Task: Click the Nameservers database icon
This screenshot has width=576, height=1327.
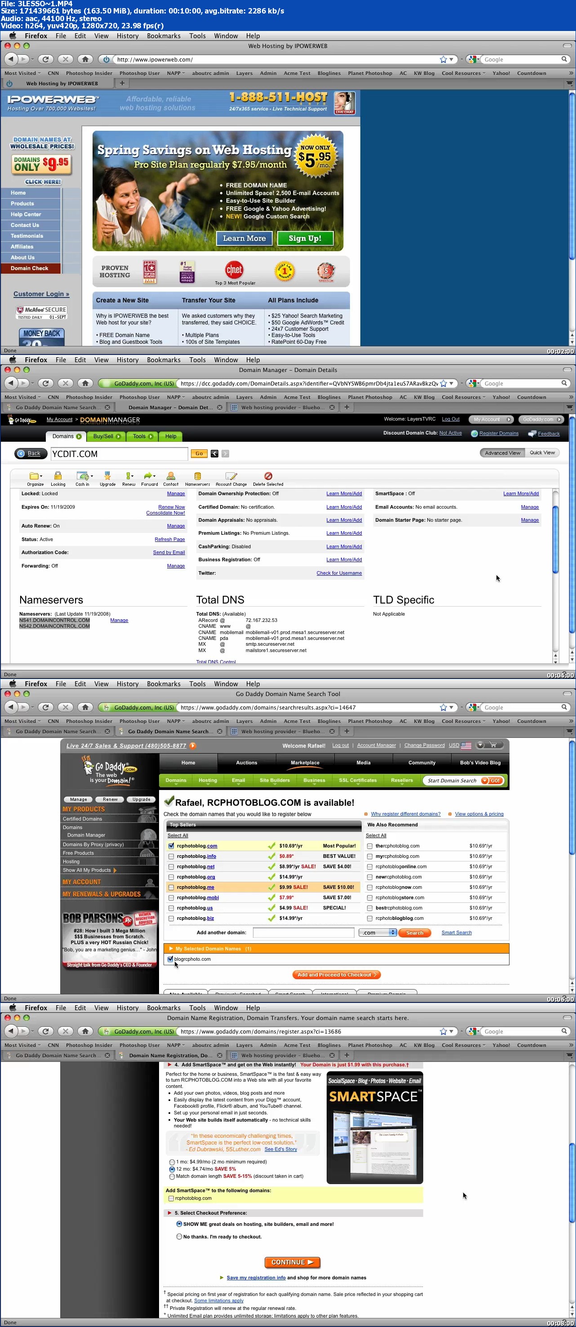Action: pos(197,475)
